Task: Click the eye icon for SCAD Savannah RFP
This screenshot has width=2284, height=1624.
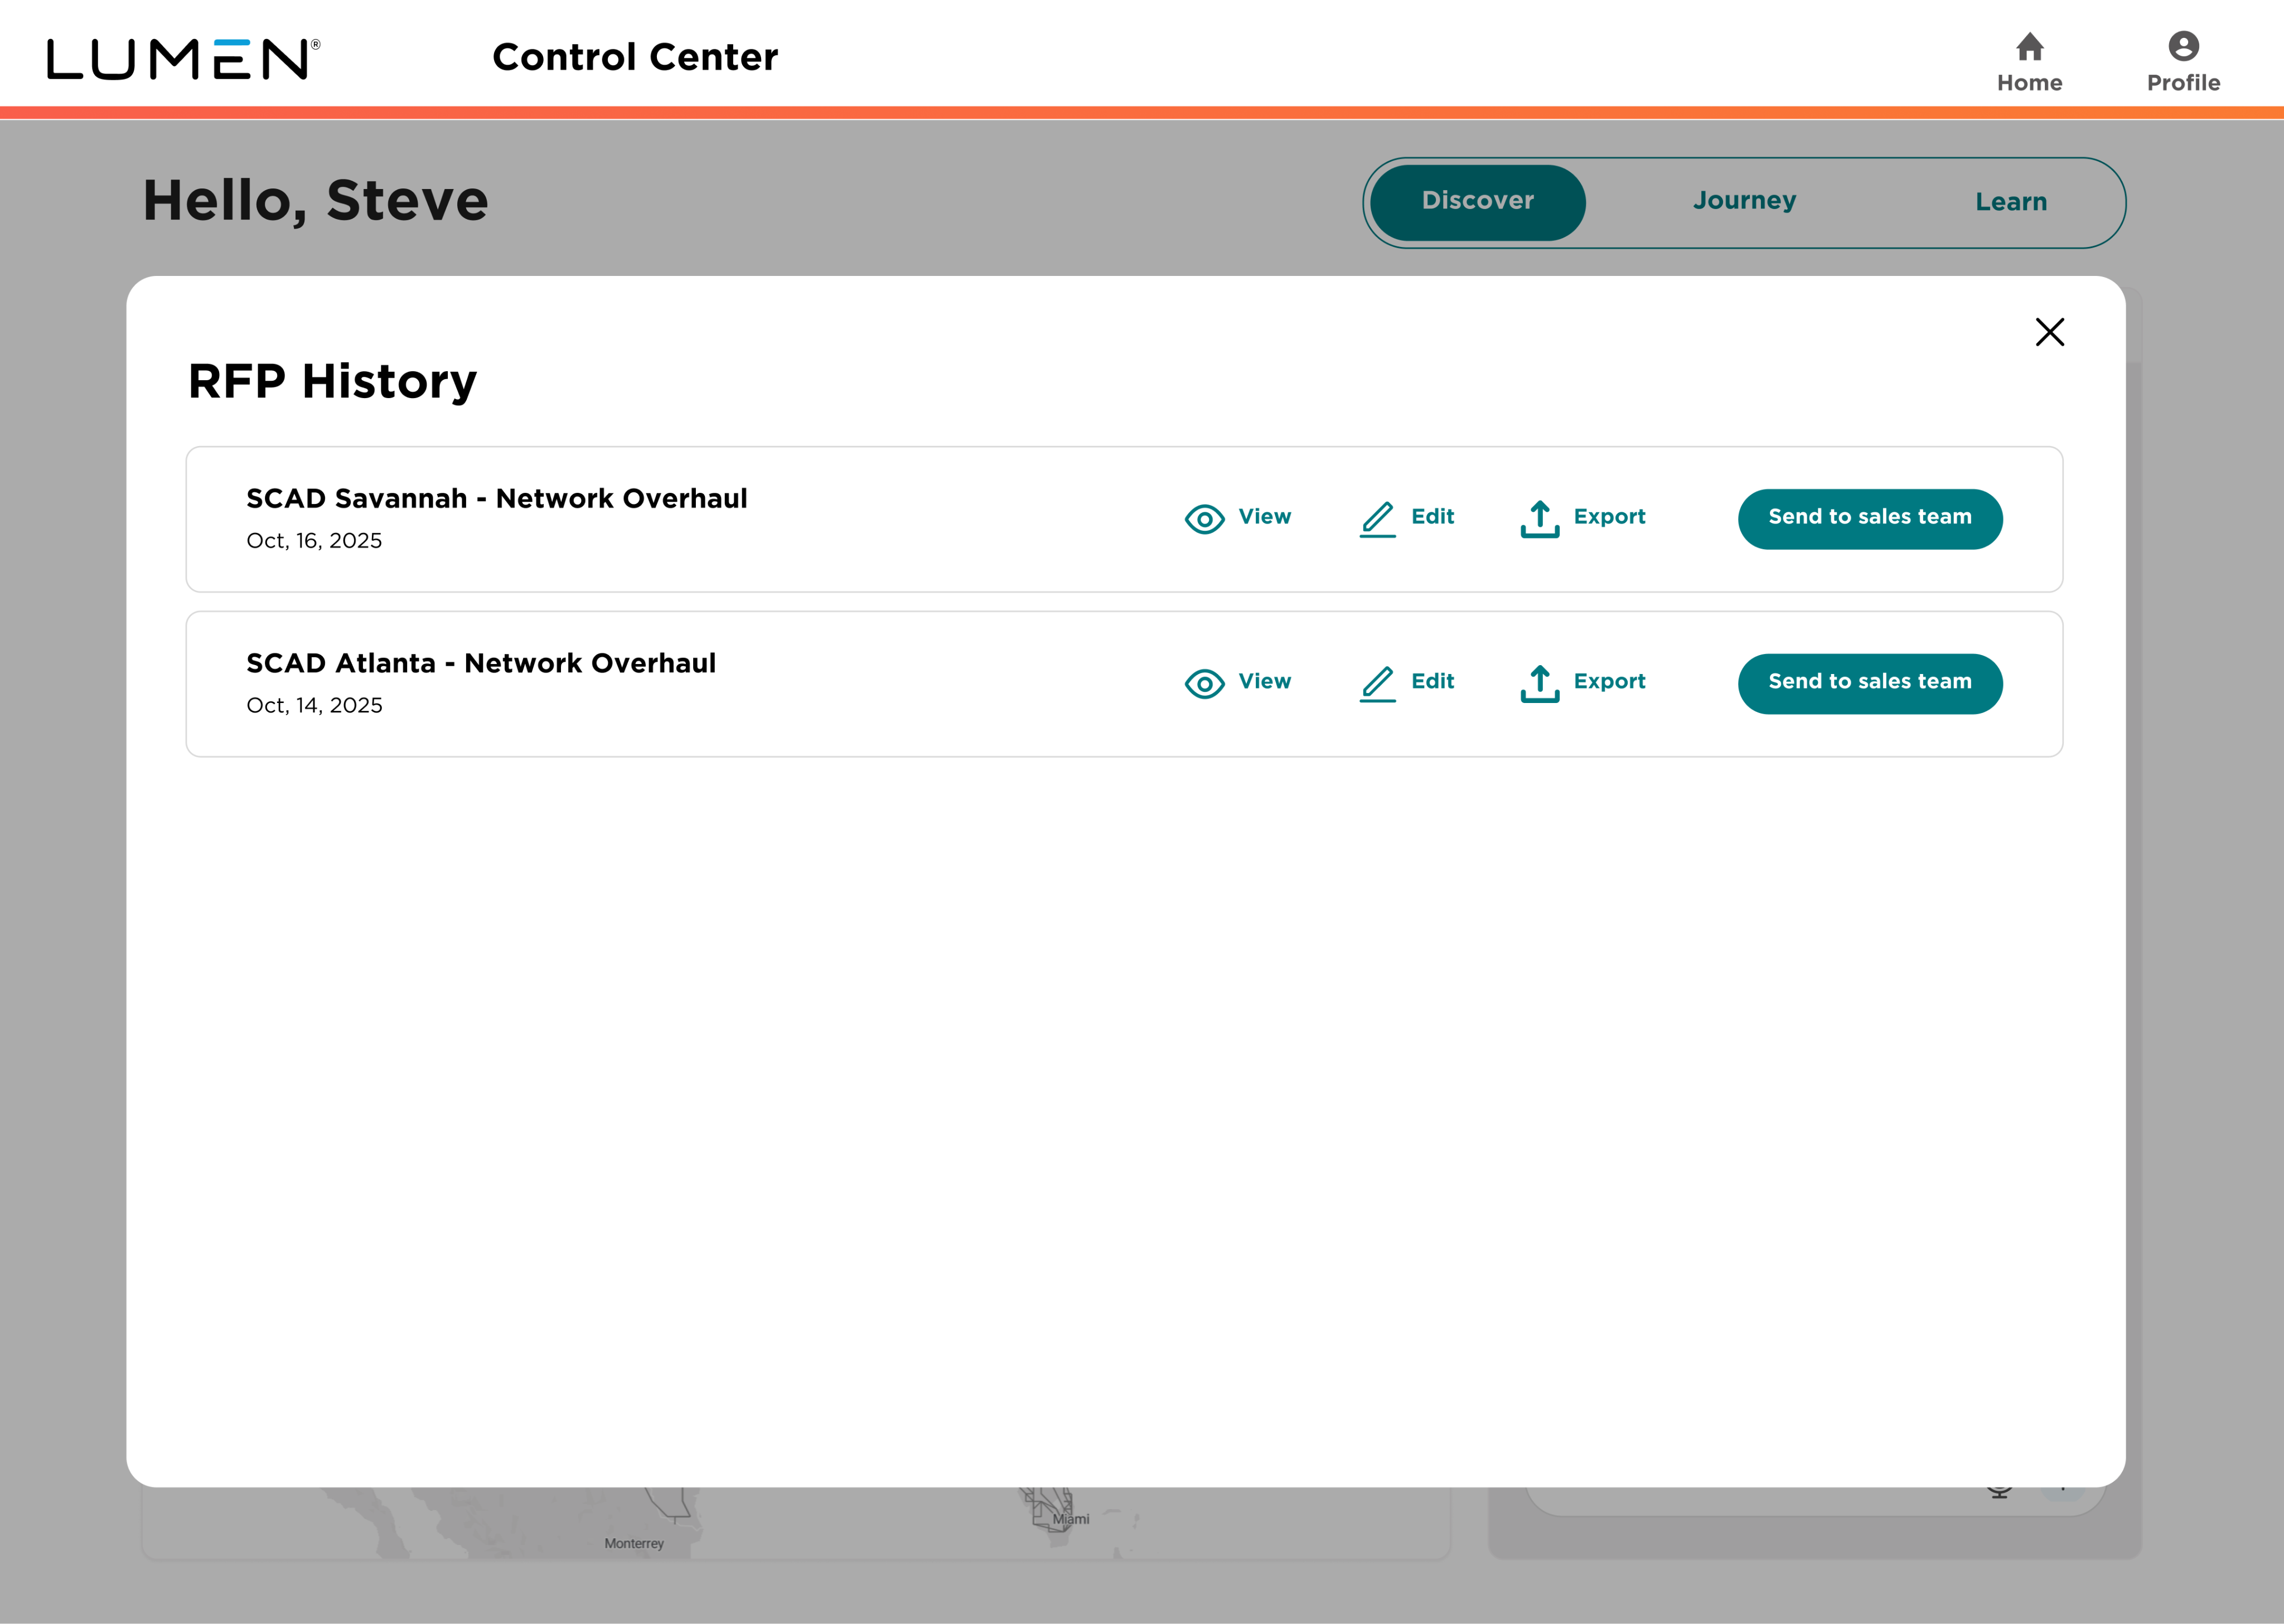Action: coord(1204,519)
